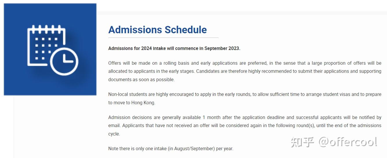The width and height of the screenshot is (387, 158).
Task: Click the @offercool watermark text
Action: 348,142
